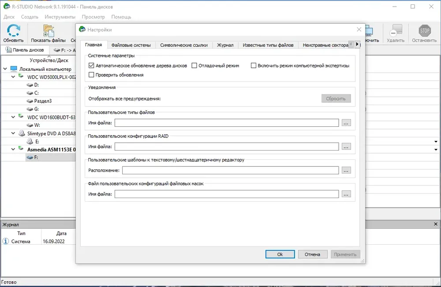Click the Удалить toolbar icon
The image size is (441, 287).
pyautogui.click(x=396, y=30)
